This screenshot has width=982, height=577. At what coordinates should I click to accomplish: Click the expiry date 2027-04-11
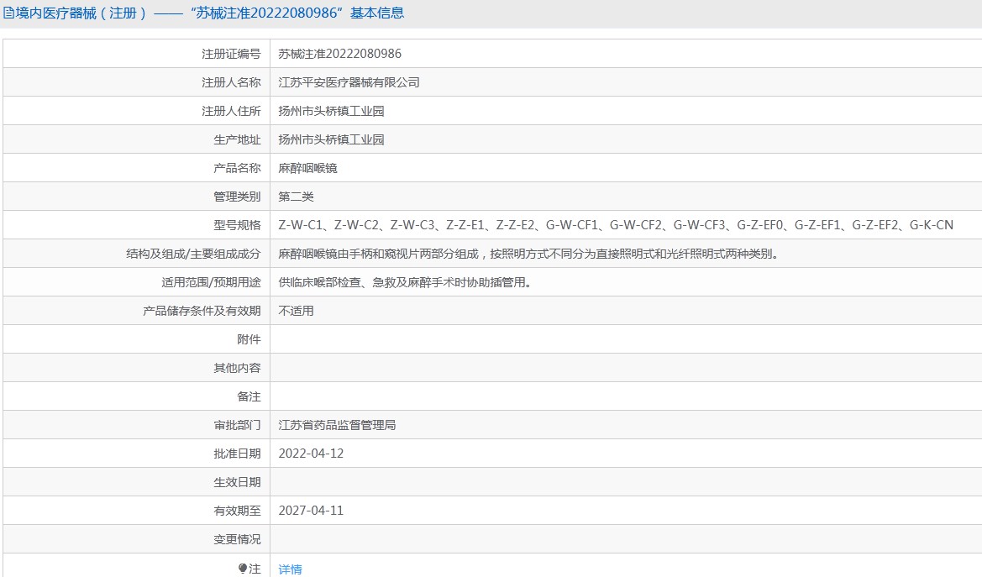tap(311, 511)
